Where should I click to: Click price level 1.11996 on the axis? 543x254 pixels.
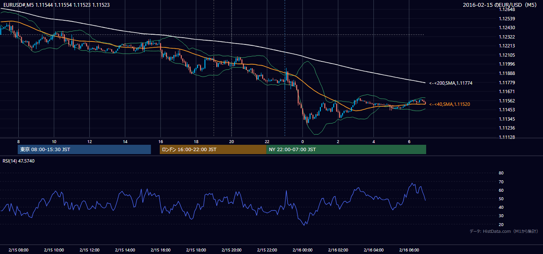pyautogui.click(x=507, y=64)
